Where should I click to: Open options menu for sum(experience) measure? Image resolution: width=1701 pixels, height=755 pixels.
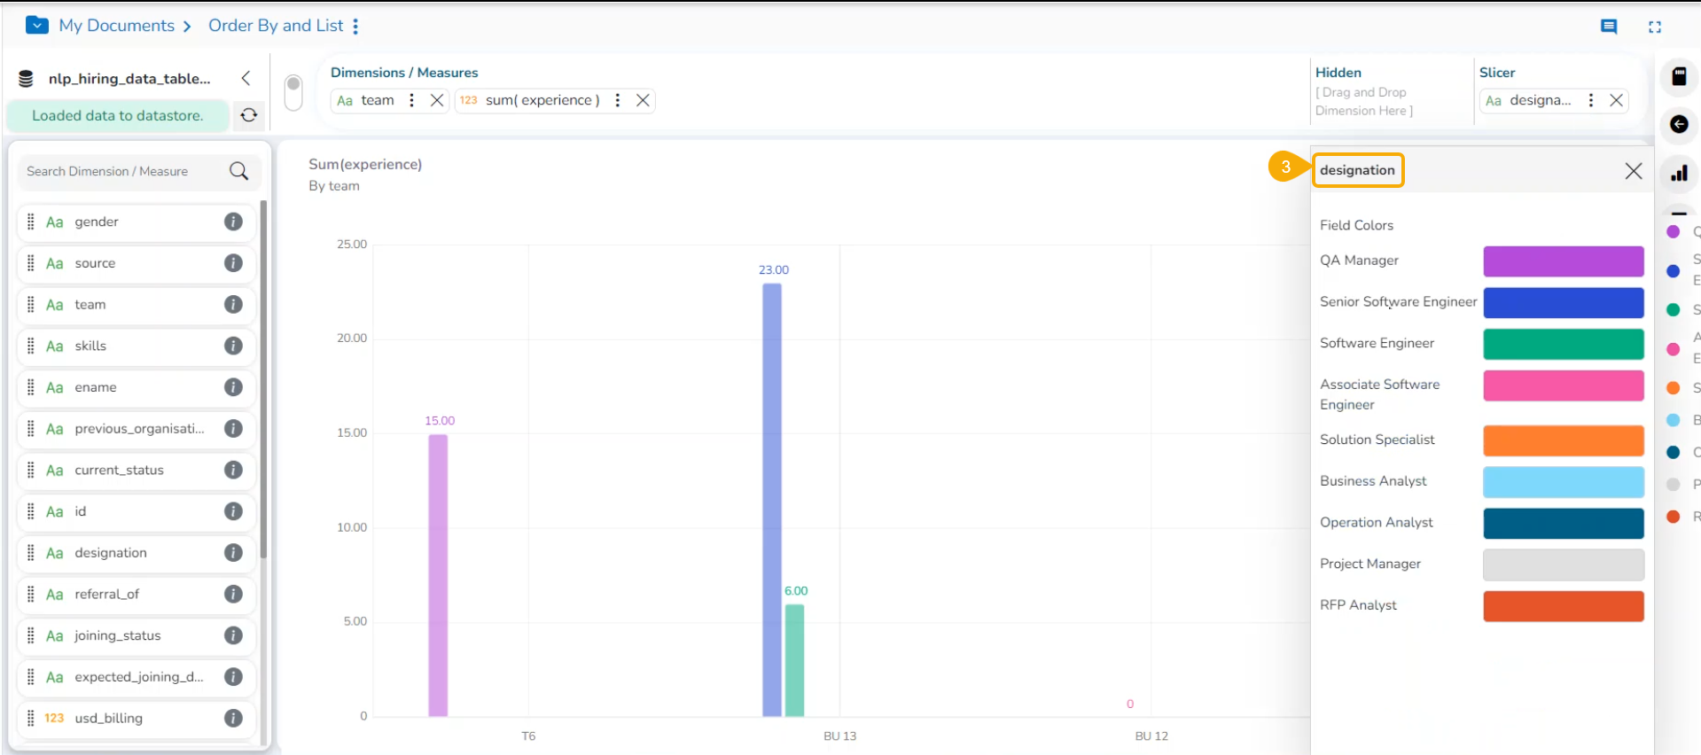pos(618,100)
